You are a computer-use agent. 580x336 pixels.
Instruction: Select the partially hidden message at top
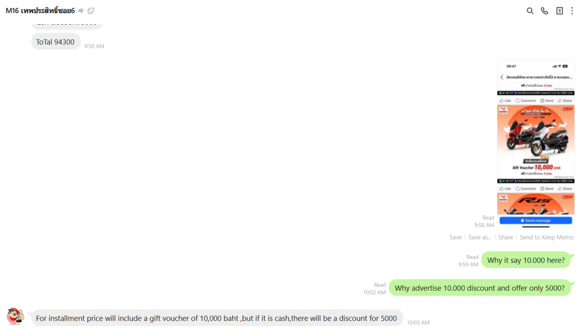pos(67,23)
